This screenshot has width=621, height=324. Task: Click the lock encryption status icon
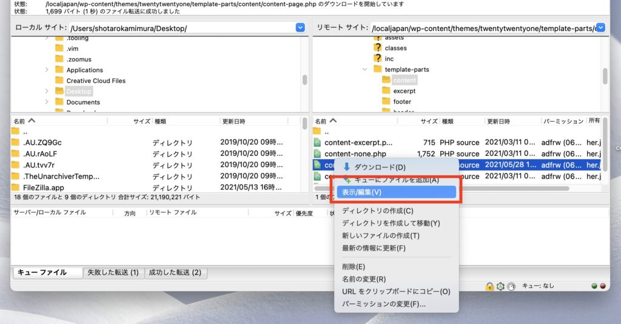tap(489, 286)
